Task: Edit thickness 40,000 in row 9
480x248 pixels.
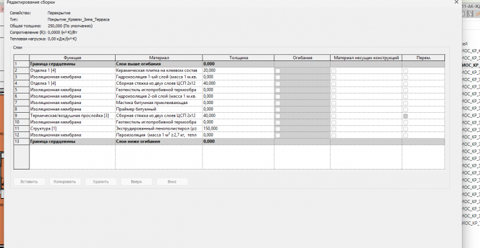Action: [238, 116]
